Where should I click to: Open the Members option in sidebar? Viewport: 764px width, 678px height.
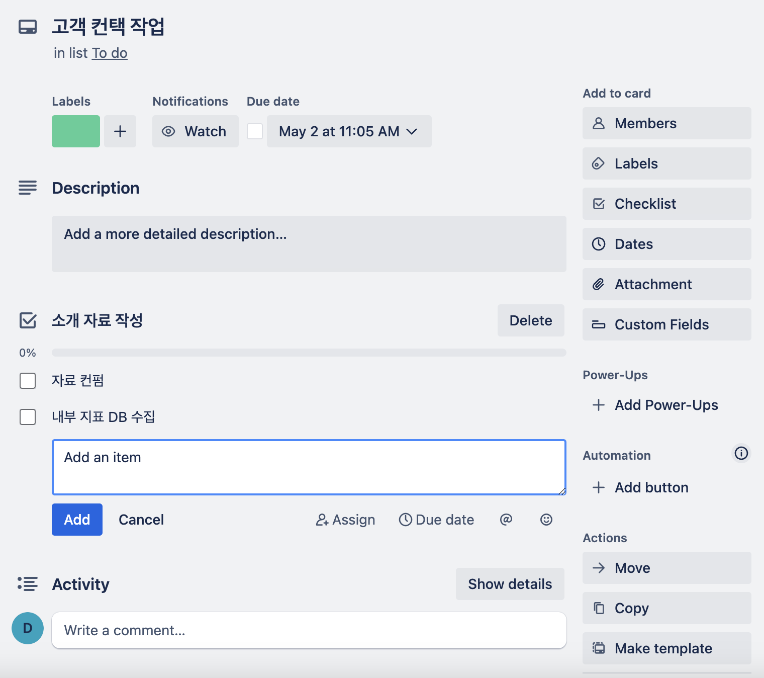click(666, 123)
